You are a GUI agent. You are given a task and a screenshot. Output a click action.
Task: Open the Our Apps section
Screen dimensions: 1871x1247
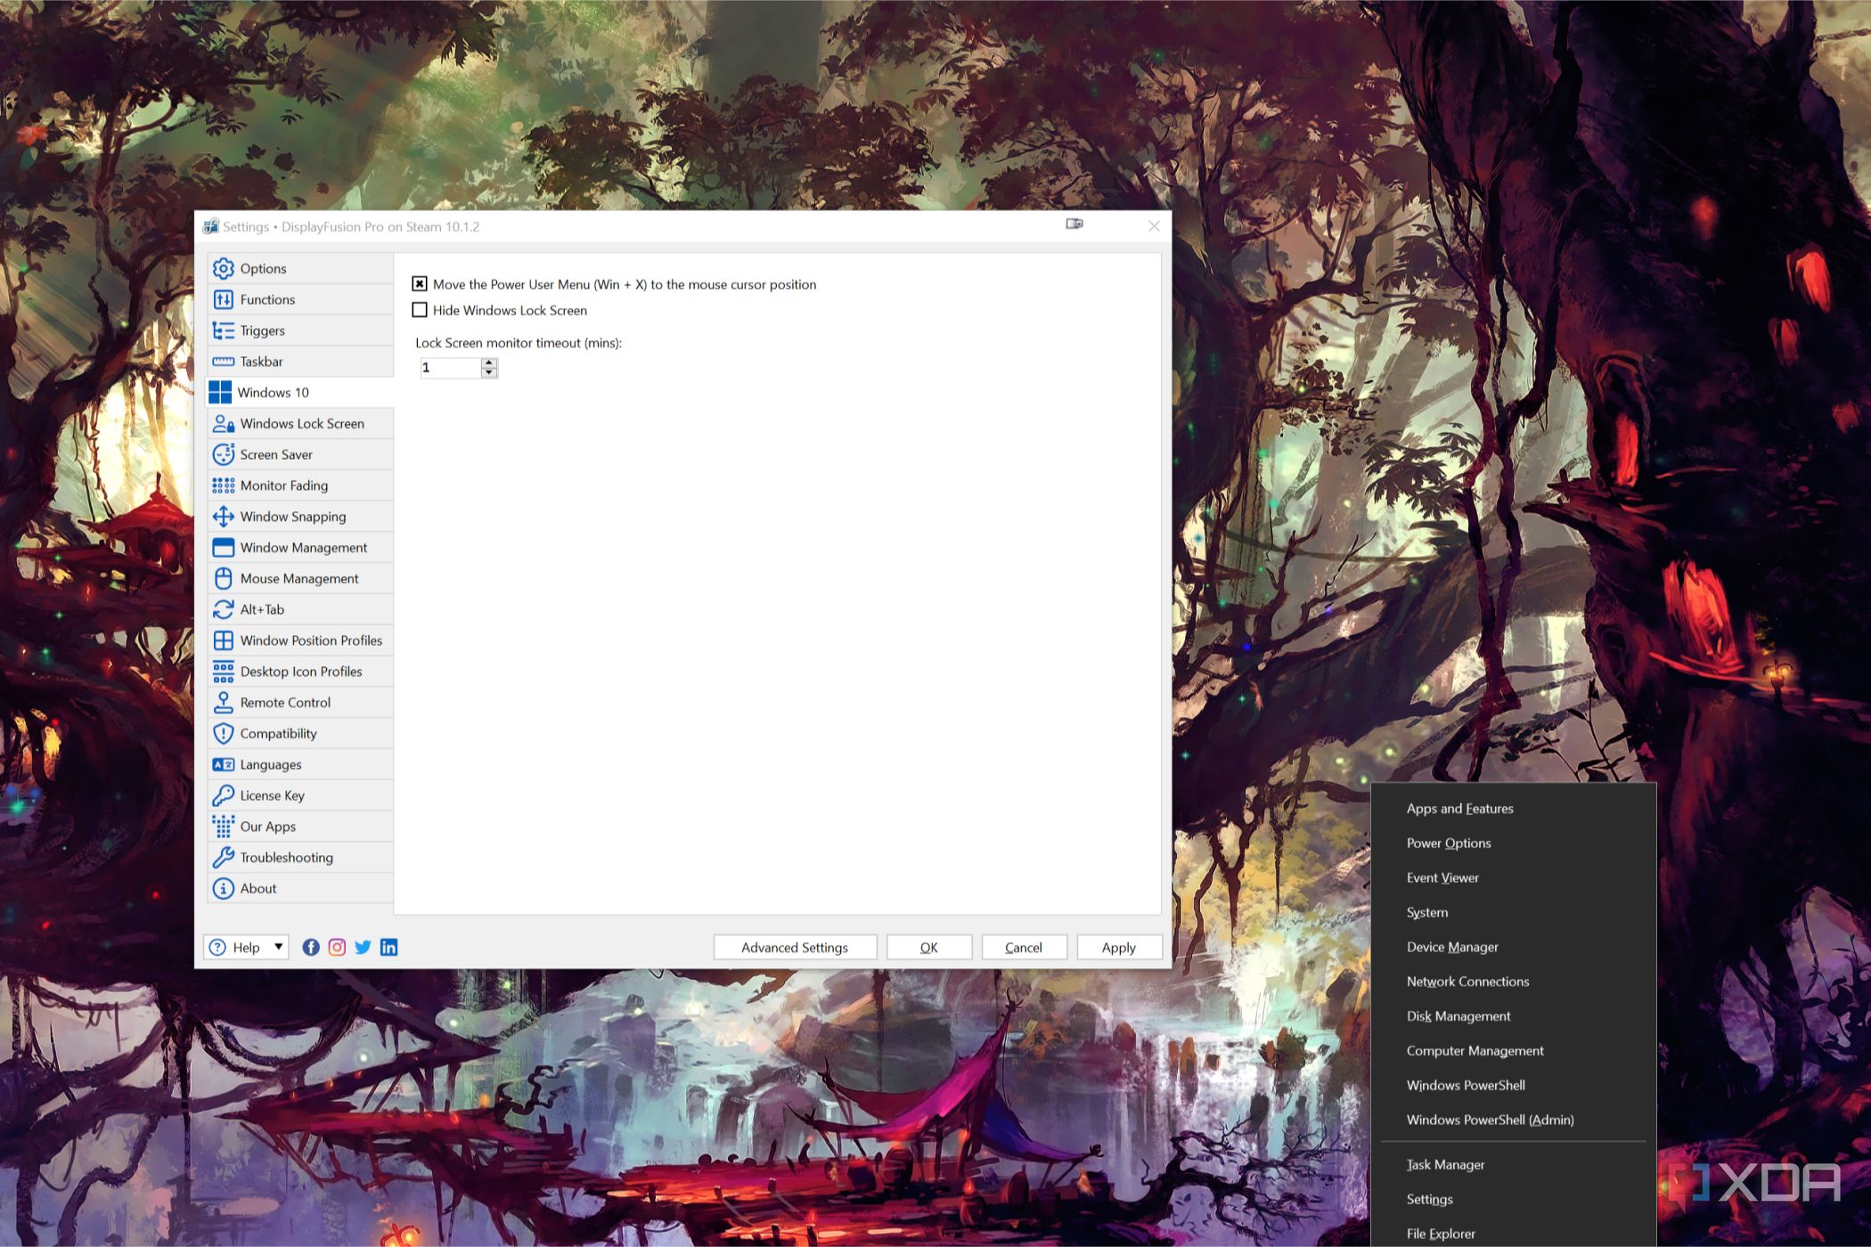click(x=300, y=827)
